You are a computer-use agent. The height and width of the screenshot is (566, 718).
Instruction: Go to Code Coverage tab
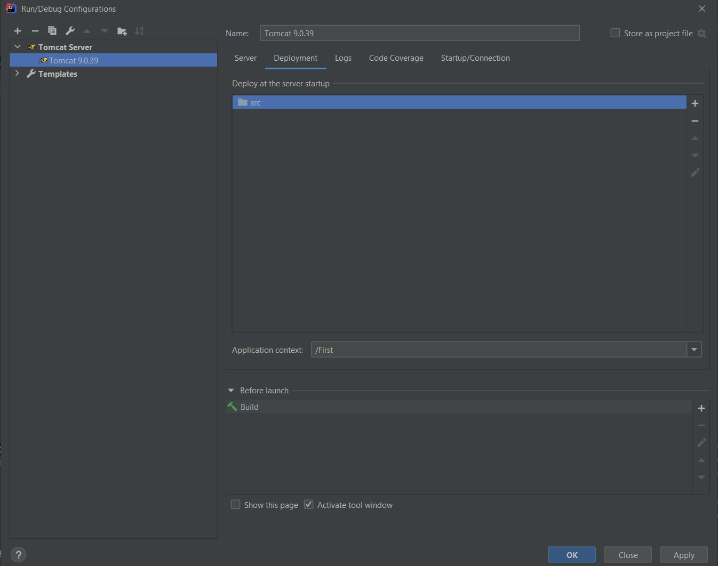point(396,58)
